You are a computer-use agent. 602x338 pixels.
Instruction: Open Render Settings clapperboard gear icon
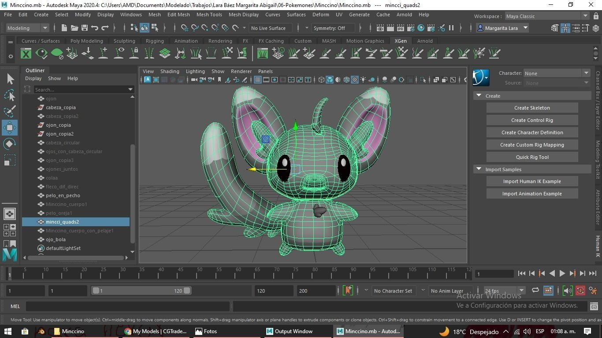point(411,28)
